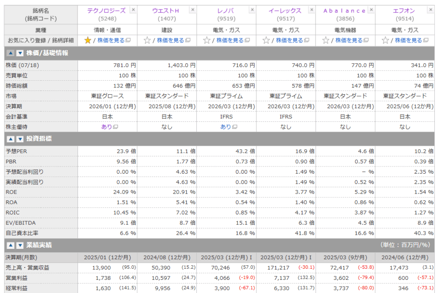Open the イーレックス stock name link
Viewport: 436px width, 293px height.
pos(285,11)
